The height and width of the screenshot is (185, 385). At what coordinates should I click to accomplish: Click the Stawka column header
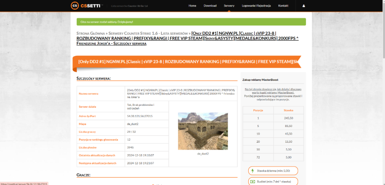point(288,110)
